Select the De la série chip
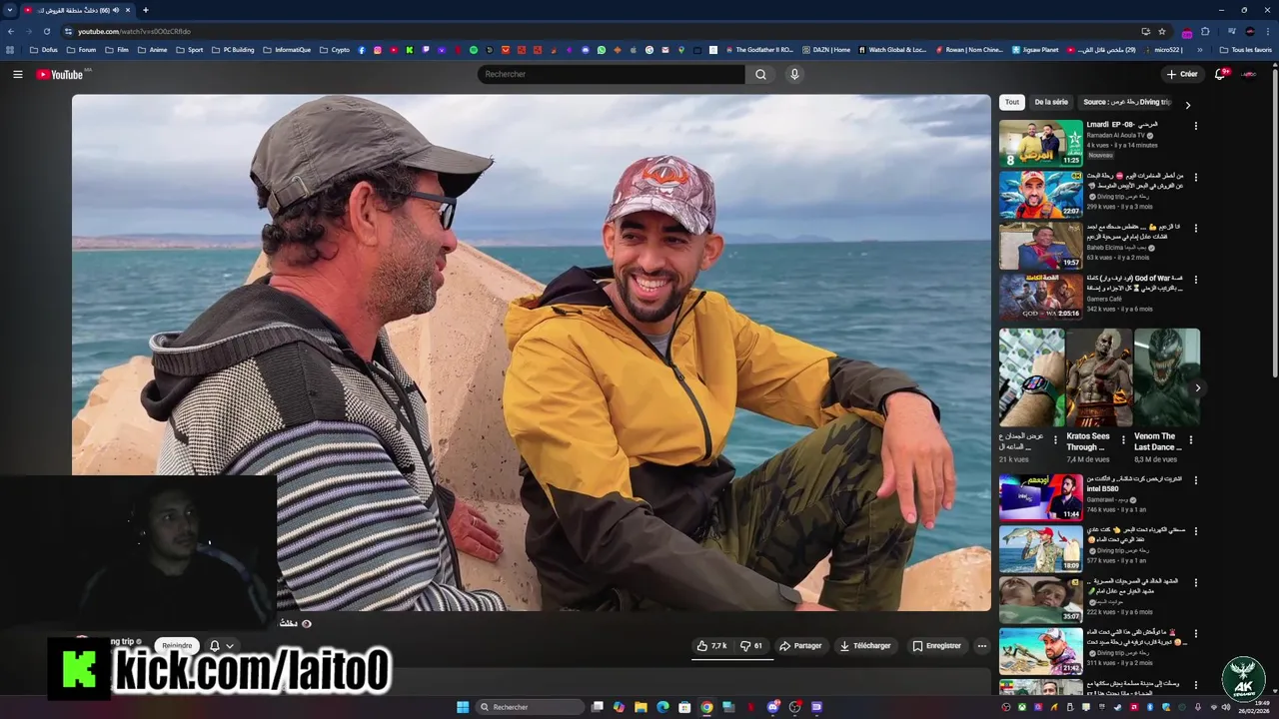The image size is (1279, 719). click(1051, 102)
